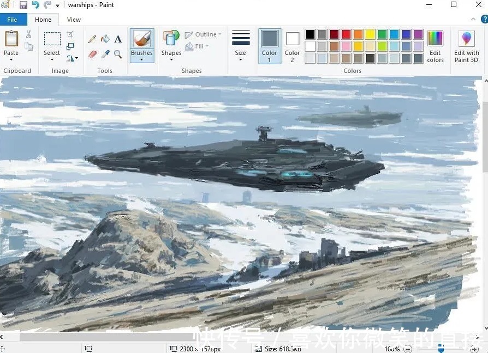Open the File menu

tap(13, 19)
